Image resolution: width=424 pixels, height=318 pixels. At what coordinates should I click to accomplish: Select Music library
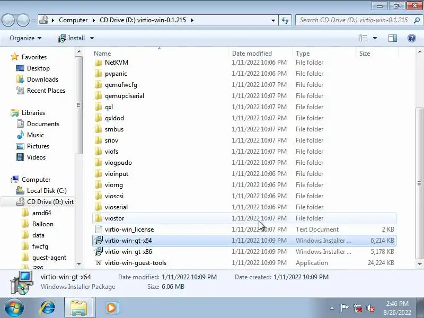click(35, 135)
